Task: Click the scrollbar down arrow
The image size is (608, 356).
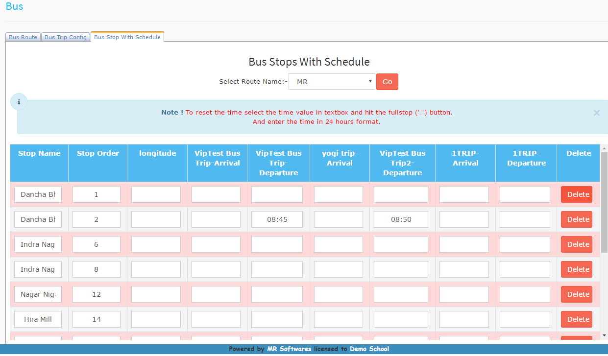Action: [604, 335]
